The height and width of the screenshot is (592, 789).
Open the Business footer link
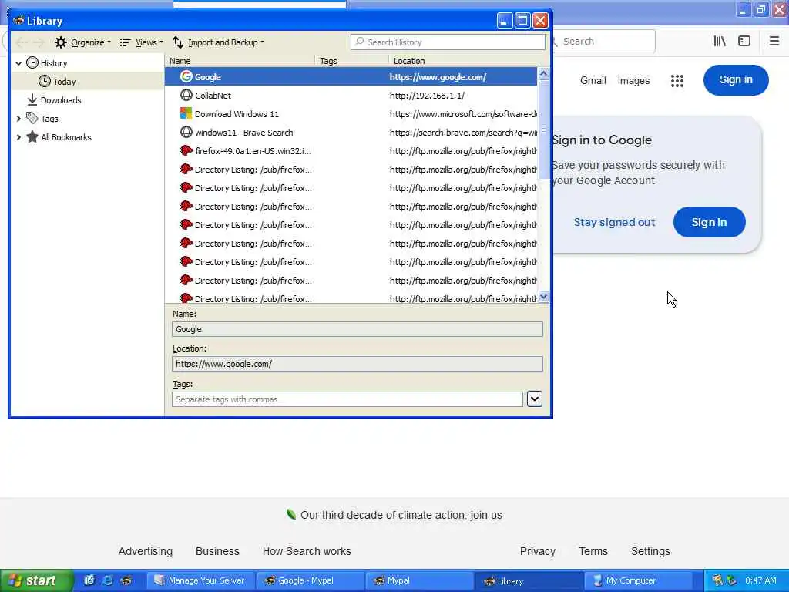(x=217, y=551)
